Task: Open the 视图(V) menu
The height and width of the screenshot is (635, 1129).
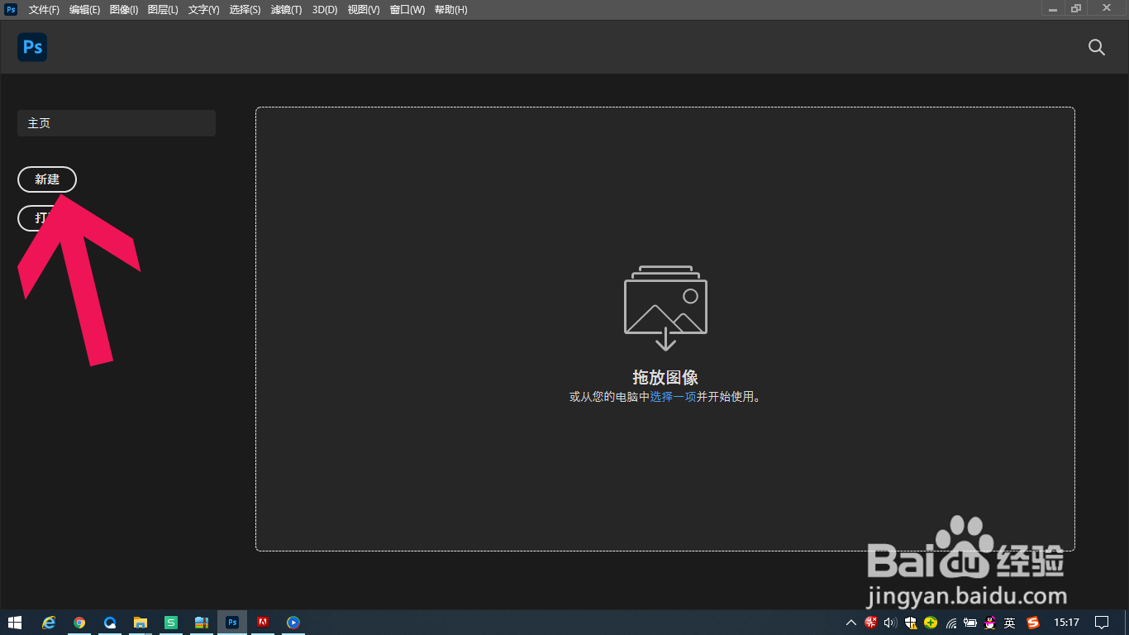Action: tap(364, 10)
